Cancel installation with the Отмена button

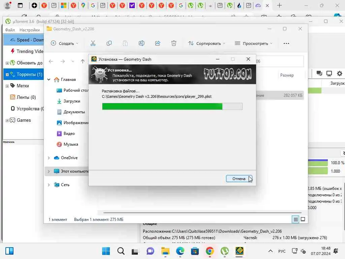pos(239,179)
